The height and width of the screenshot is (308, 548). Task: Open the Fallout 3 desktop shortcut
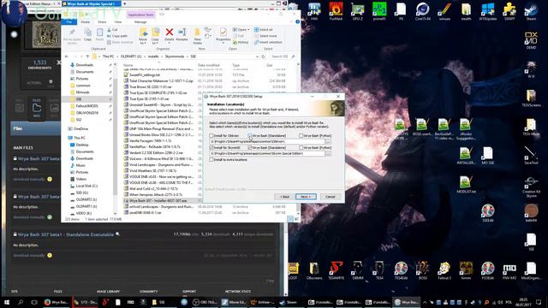pos(444,270)
